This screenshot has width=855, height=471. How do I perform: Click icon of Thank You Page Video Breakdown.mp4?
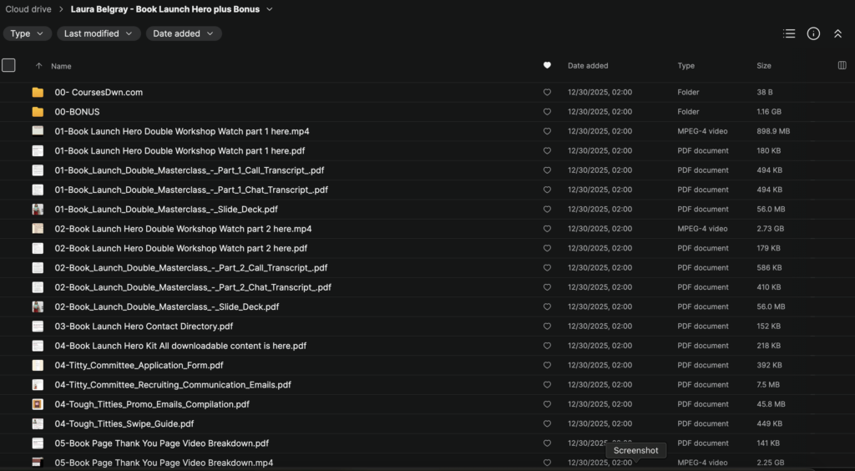click(38, 463)
